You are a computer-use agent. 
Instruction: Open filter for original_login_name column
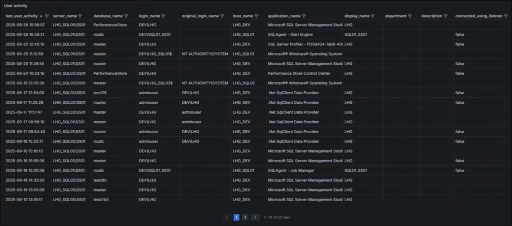[x=222, y=16]
